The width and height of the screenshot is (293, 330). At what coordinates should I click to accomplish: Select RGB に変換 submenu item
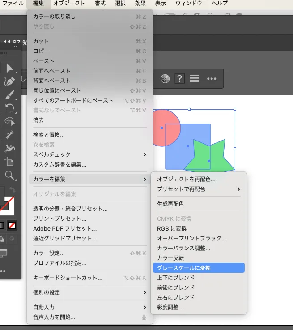point(199,228)
